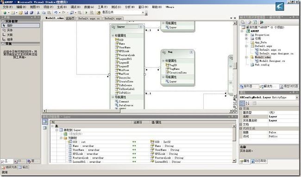Collapse the 列映射 node in mapping details
The image size is (301, 177).
point(61,138)
